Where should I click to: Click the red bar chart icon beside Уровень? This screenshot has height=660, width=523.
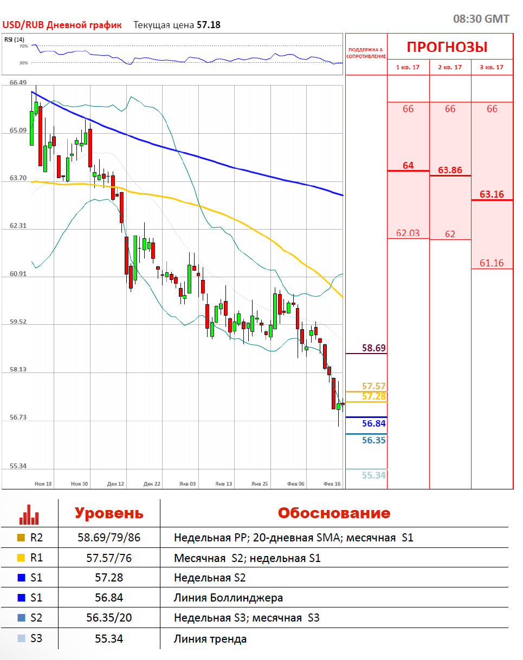coord(29,514)
